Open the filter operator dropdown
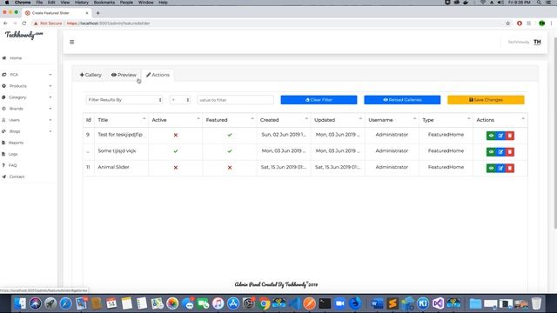Screen dimensions: 557x313 [x=180, y=100]
